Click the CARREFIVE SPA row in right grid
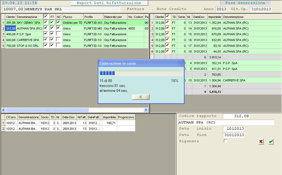The height and width of the screenshot is (175, 282). [x=233, y=80]
